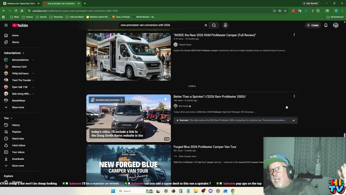Open options menu for Better Than a Sprinter video

(x=294, y=96)
